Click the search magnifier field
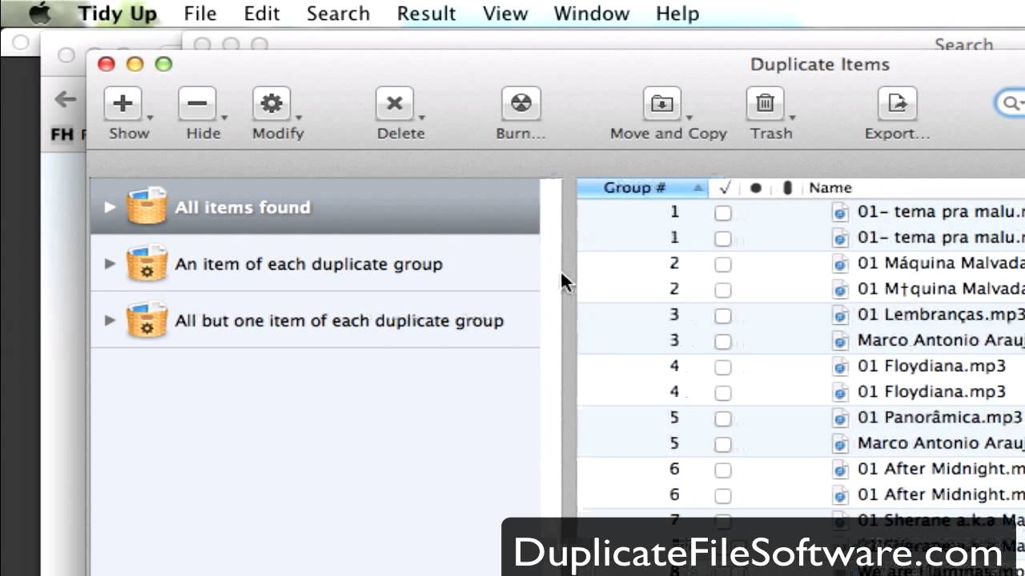 (1011, 103)
